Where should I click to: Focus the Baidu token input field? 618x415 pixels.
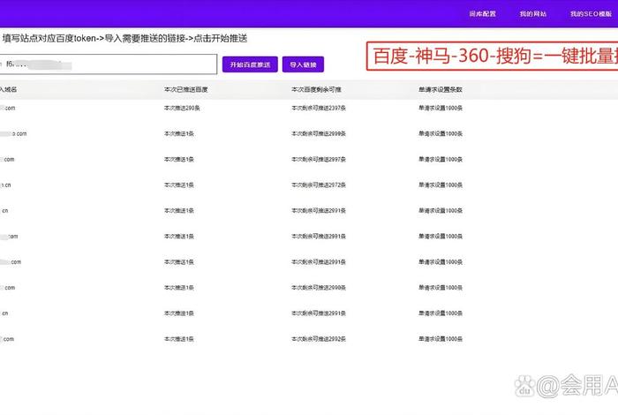pyautogui.click(x=108, y=64)
